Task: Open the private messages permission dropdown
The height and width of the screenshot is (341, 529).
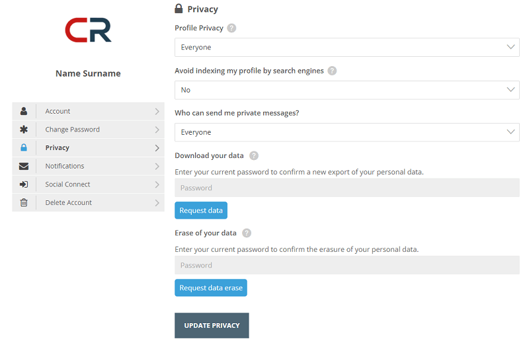Action: [346, 132]
